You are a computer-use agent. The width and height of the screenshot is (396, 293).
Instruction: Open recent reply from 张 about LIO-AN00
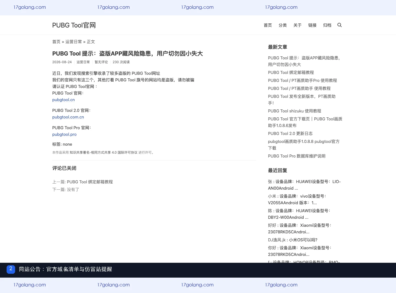(304, 185)
